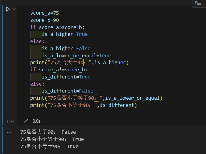Click the print line with 75是否不等于90
206x154 pixels.
(x=84, y=105)
